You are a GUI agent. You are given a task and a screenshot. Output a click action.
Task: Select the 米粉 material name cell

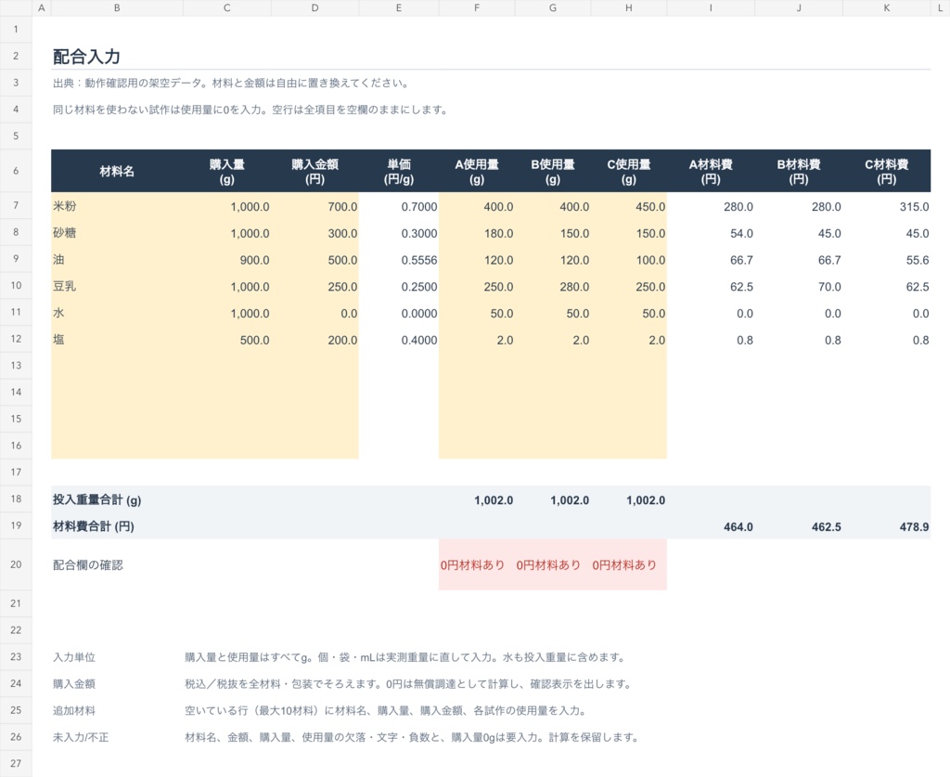tap(117, 206)
